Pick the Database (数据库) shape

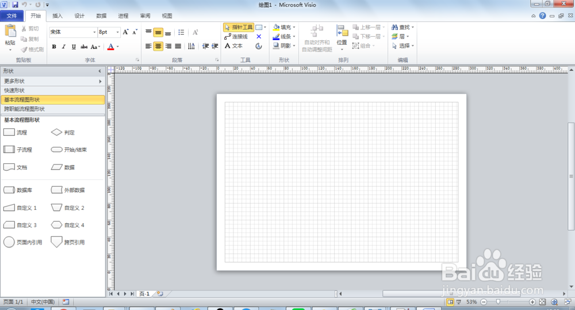[18, 190]
